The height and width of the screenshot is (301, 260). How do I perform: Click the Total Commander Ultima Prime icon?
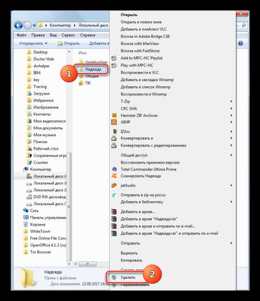(114, 169)
